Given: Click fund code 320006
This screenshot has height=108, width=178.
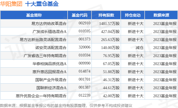Looking at the screenshot, I should pos(85,47).
